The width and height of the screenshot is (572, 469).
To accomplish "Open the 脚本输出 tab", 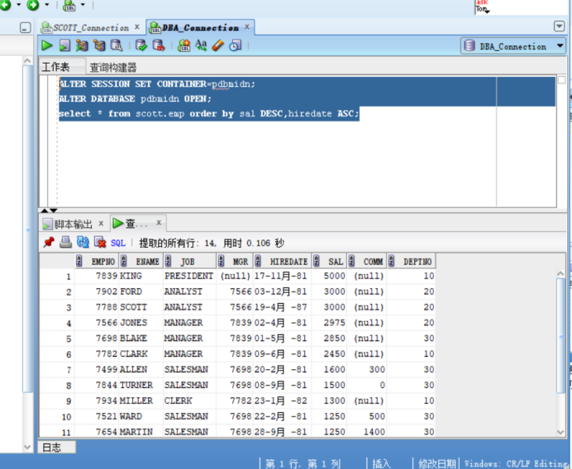I will pos(74,224).
